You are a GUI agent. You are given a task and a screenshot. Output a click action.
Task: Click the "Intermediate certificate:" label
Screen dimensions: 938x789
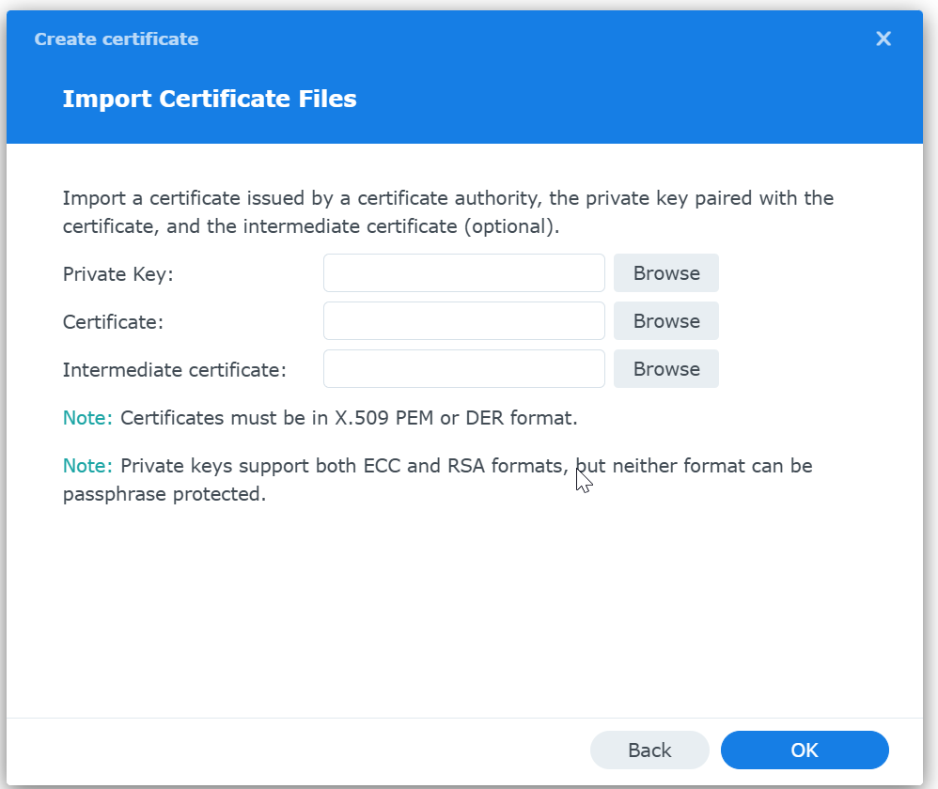174,370
